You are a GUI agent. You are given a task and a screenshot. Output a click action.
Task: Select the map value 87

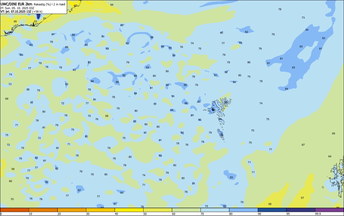[79, 190]
